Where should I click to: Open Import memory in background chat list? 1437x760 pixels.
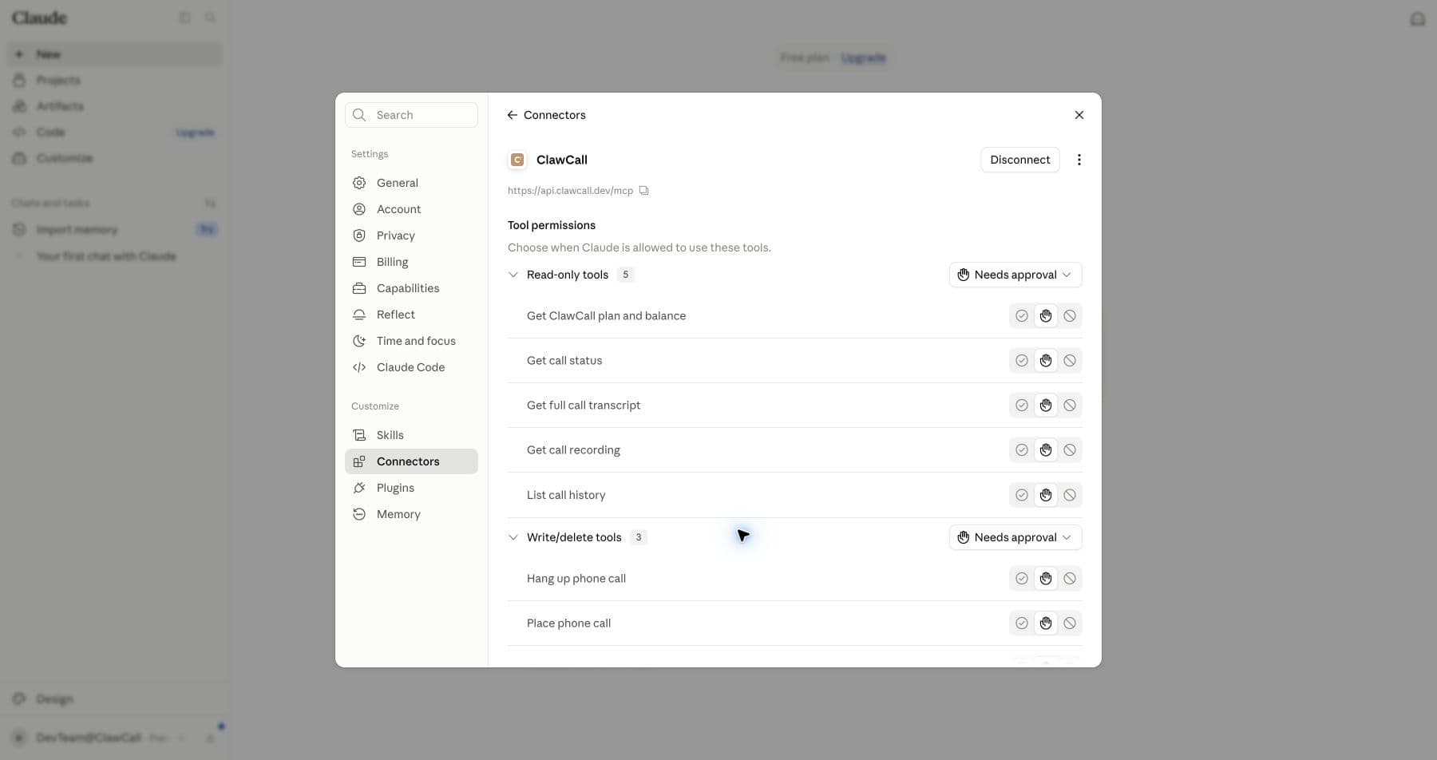[x=115, y=230]
